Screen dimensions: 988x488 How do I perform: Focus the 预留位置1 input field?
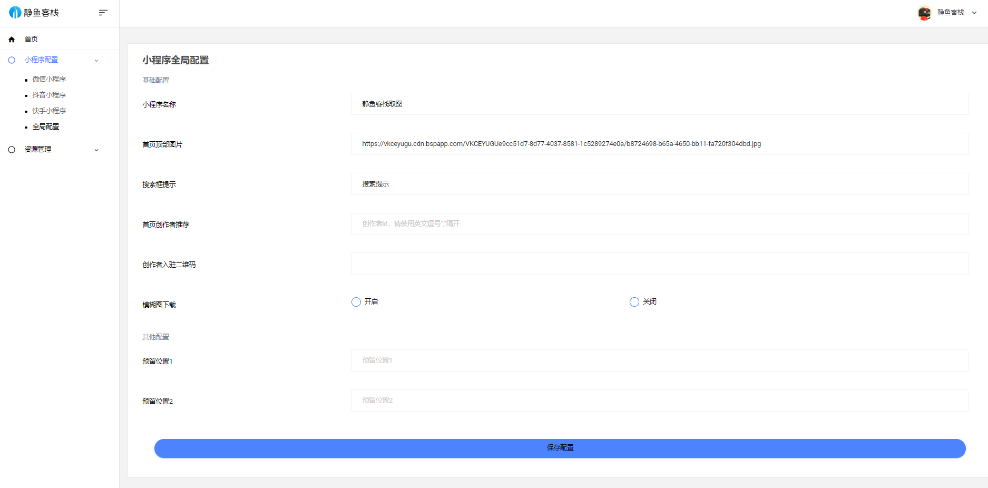[x=659, y=360]
